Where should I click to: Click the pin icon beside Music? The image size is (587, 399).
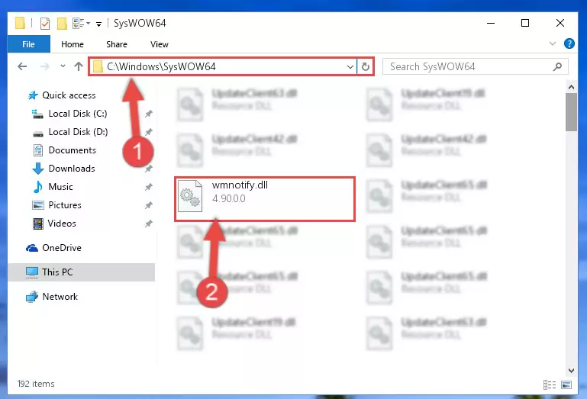pyautogui.click(x=149, y=187)
